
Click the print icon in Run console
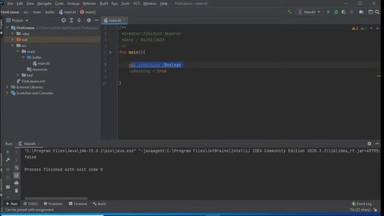[16, 183]
